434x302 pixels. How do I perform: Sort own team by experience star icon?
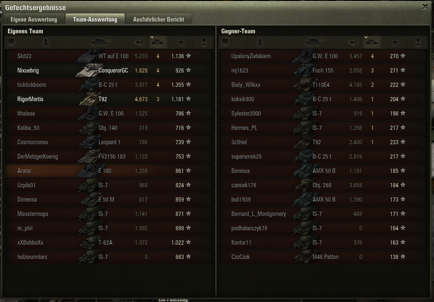pos(181,42)
